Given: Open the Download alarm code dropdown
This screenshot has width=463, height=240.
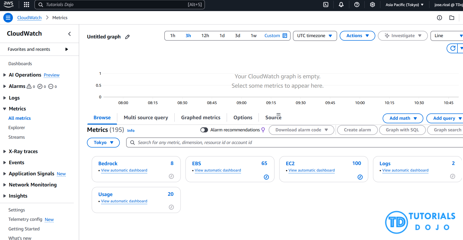Looking at the screenshot, I should point(301,130).
